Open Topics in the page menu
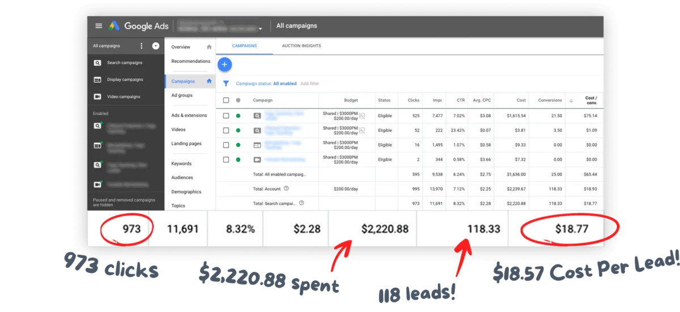Viewport: 680px width, 312px height. 178,206
